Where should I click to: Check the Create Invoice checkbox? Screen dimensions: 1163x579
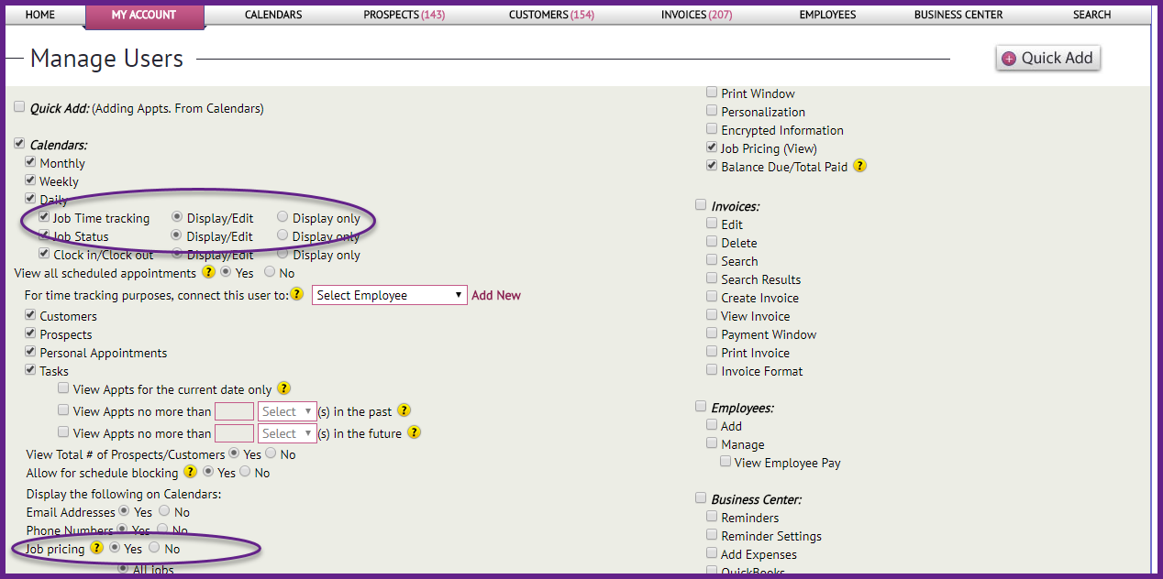[x=712, y=297]
